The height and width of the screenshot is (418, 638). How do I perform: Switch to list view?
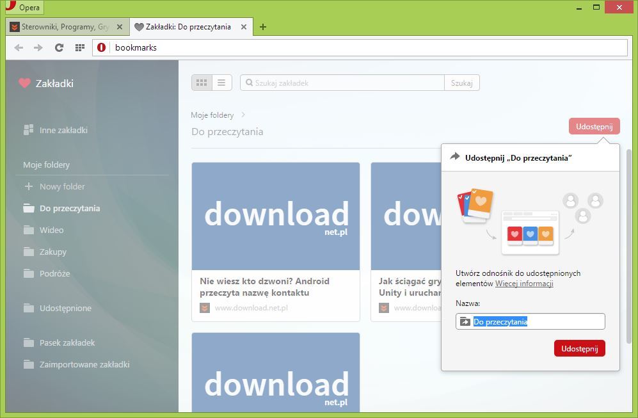pos(222,83)
